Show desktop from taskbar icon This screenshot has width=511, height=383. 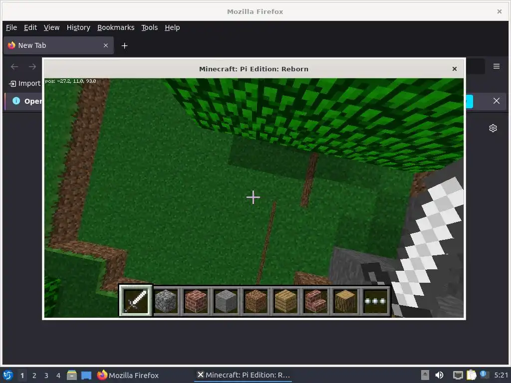(86, 375)
